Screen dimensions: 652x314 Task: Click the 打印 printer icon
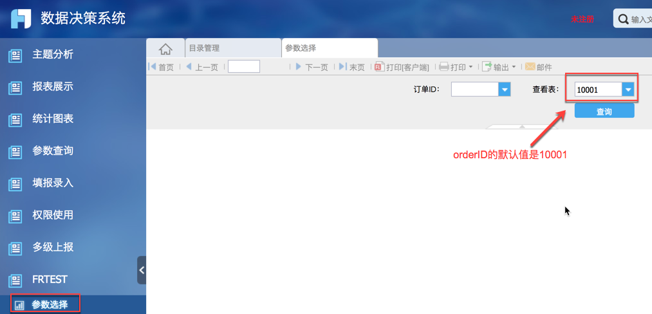(x=444, y=67)
